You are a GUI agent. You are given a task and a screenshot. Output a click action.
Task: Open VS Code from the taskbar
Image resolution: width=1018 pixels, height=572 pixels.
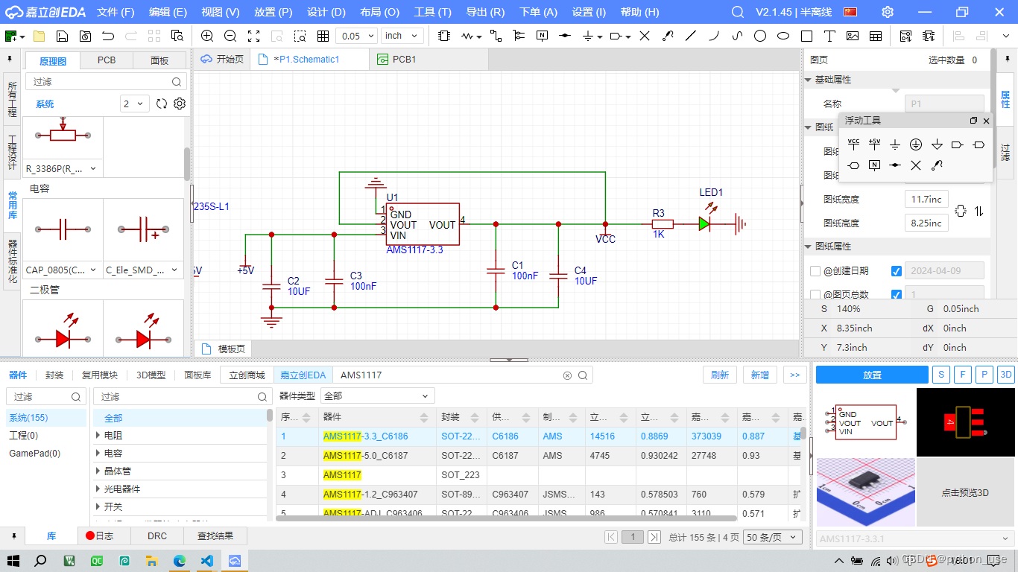click(x=207, y=561)
